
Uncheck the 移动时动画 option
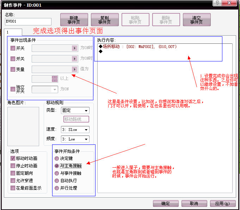13,158
